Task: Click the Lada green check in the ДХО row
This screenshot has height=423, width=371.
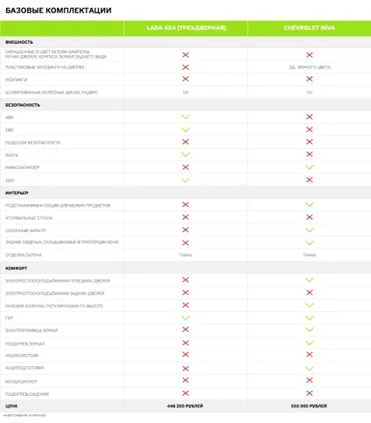Action: click(185, 180)
